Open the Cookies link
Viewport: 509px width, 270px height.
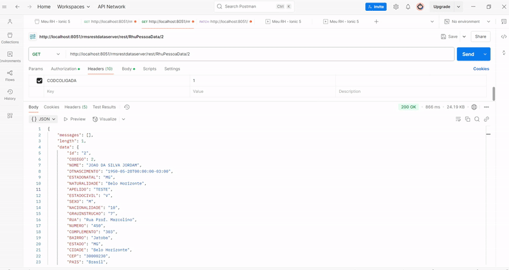(481, 69)
